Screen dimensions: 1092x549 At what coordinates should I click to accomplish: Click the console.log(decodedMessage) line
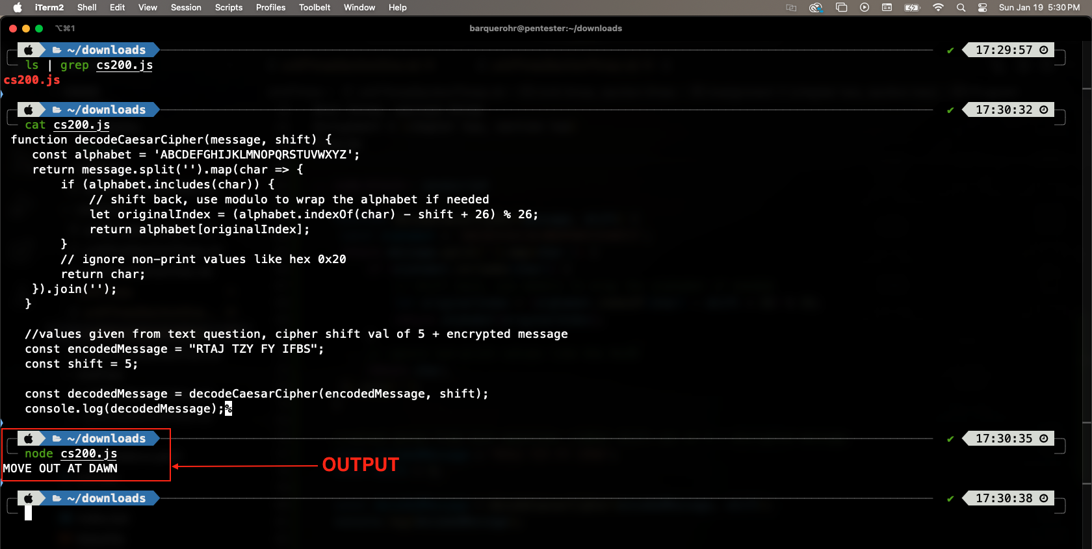point(124,409)
